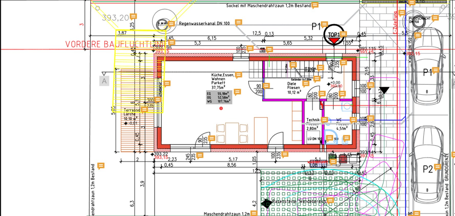455x216 pixels.
Task: Open the note beside Rasensteine Wendebereich text
Action: [330, 200]
